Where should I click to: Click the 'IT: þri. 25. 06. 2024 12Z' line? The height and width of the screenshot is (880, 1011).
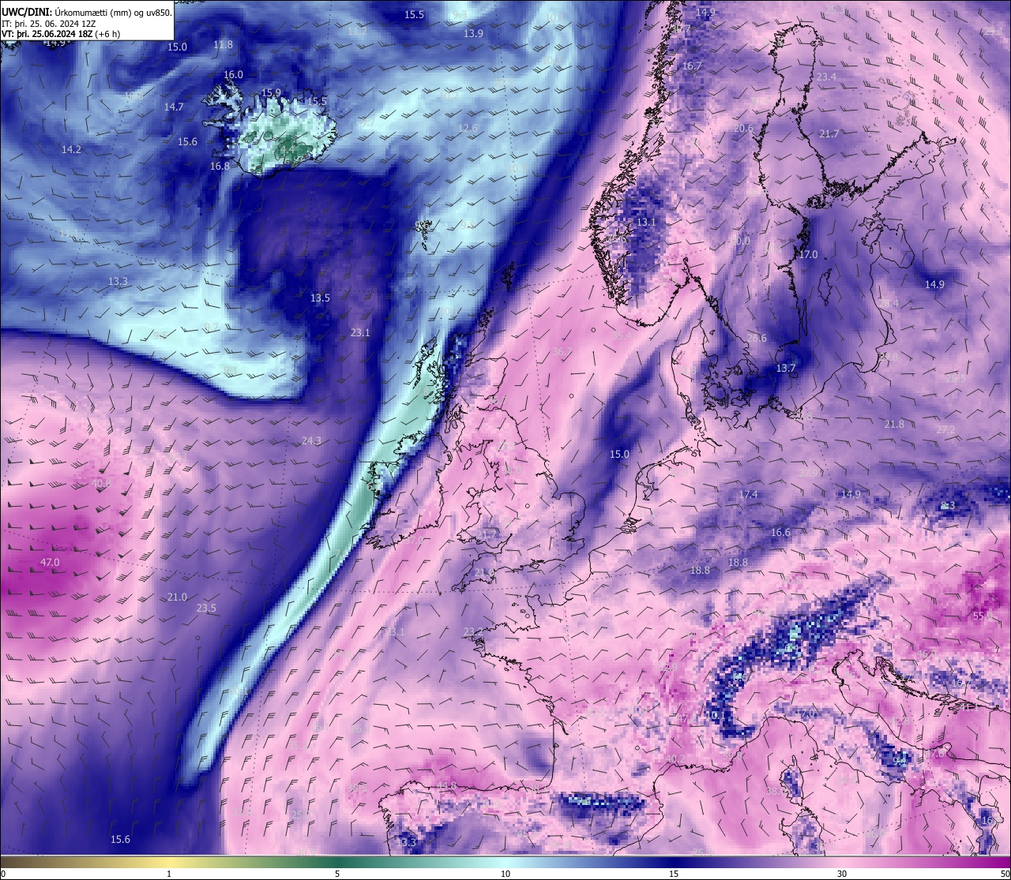coord(49,23)
